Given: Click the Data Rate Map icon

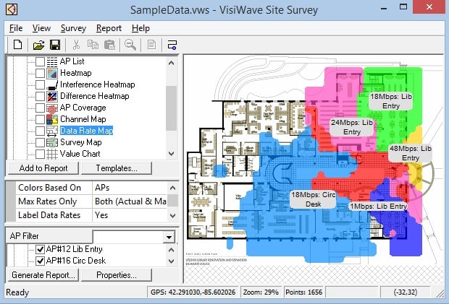Looking at the screenshot, I should [x=52, y=131].
